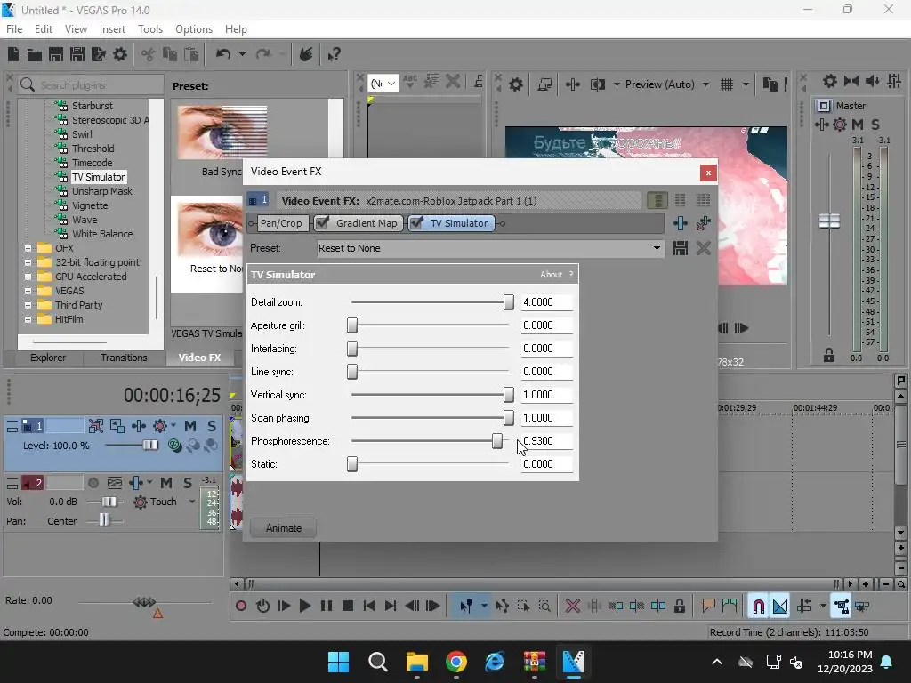Click the Detail zoom slider handle
Viewport: 911px width, 683px height.
coord(508,302)
